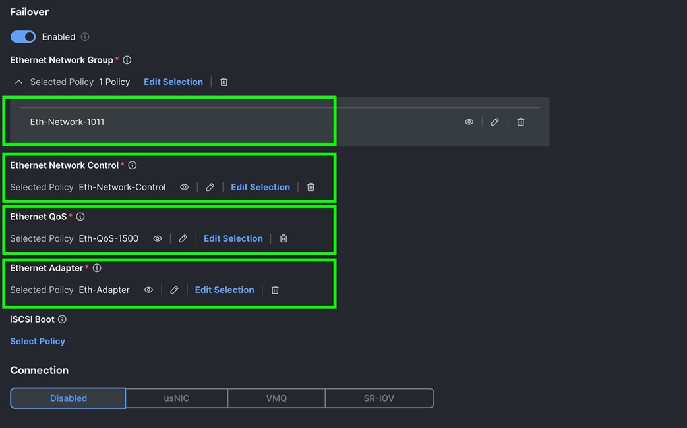
Task: Click the Eth-Adapter policy name
Action: (104, 290)
